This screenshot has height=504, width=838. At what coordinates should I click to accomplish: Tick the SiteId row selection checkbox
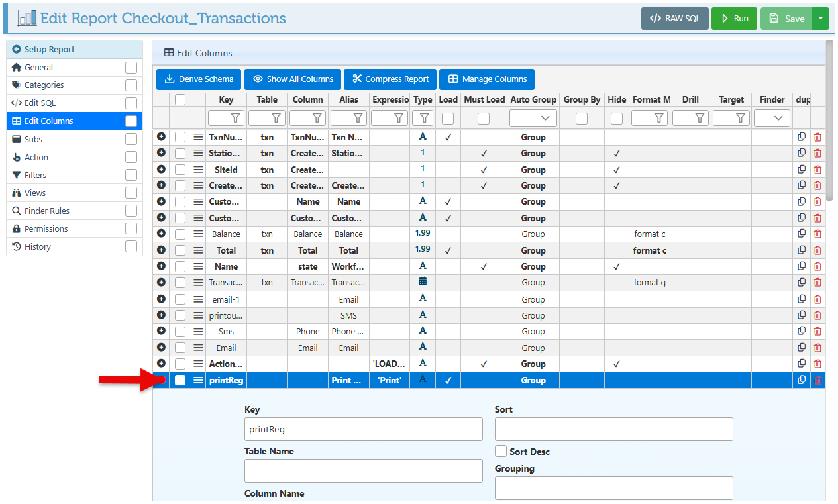coord(180,170)
